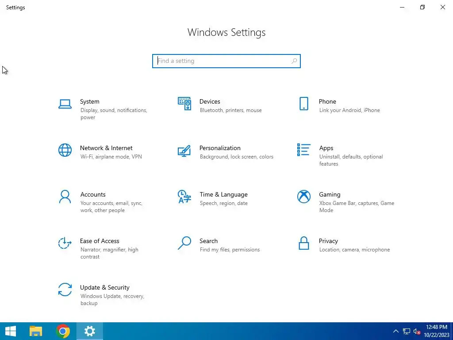Open the Phone settings icon
Screen dimensions: 453x340
coord(303,104)
